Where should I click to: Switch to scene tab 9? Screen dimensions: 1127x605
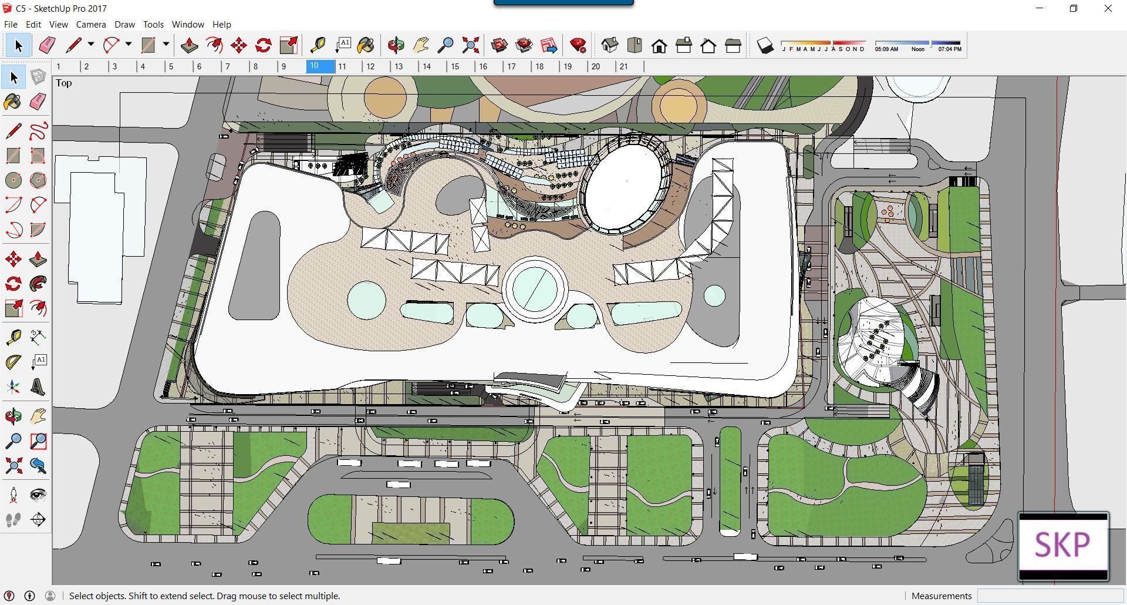pos(292,66)
